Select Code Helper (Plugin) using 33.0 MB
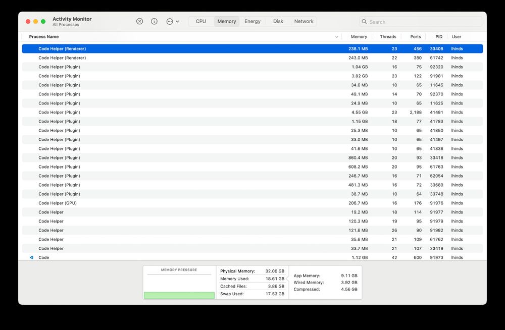 [252, 139]
